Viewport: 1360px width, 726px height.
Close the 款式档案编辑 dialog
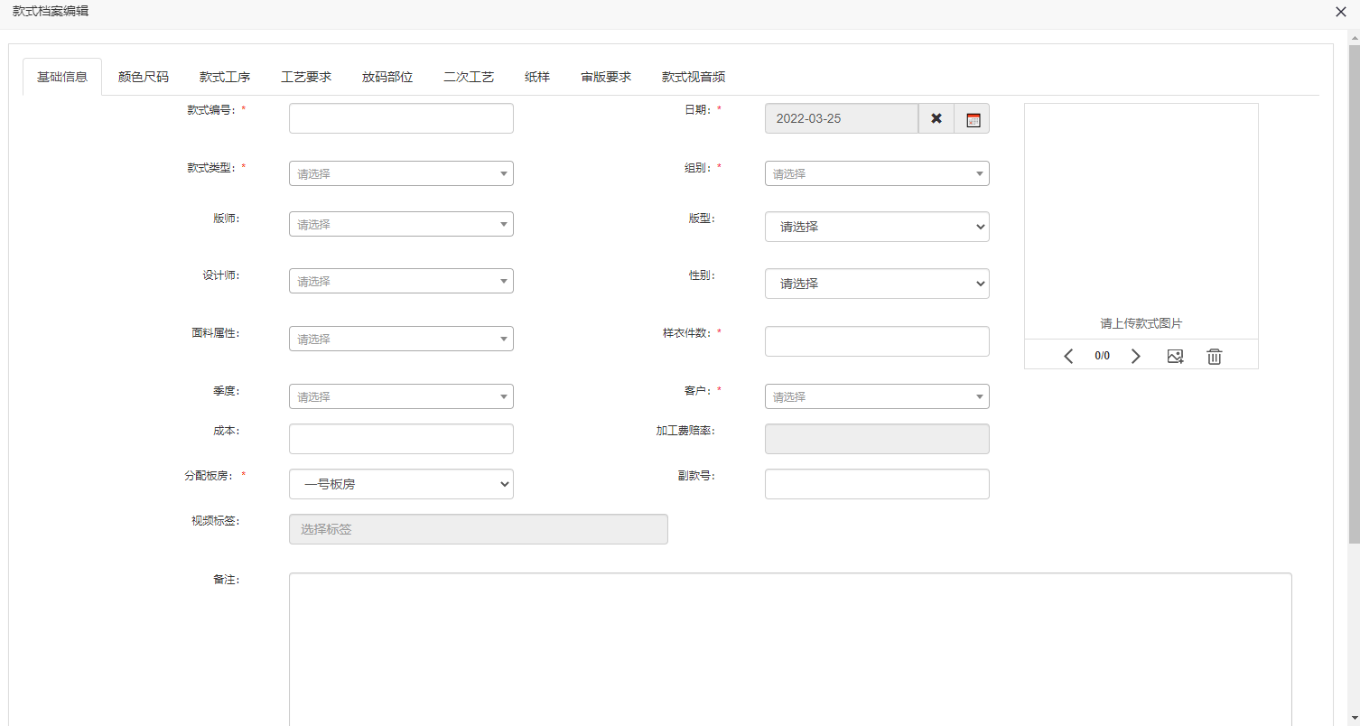click(x=1340, y=12)
